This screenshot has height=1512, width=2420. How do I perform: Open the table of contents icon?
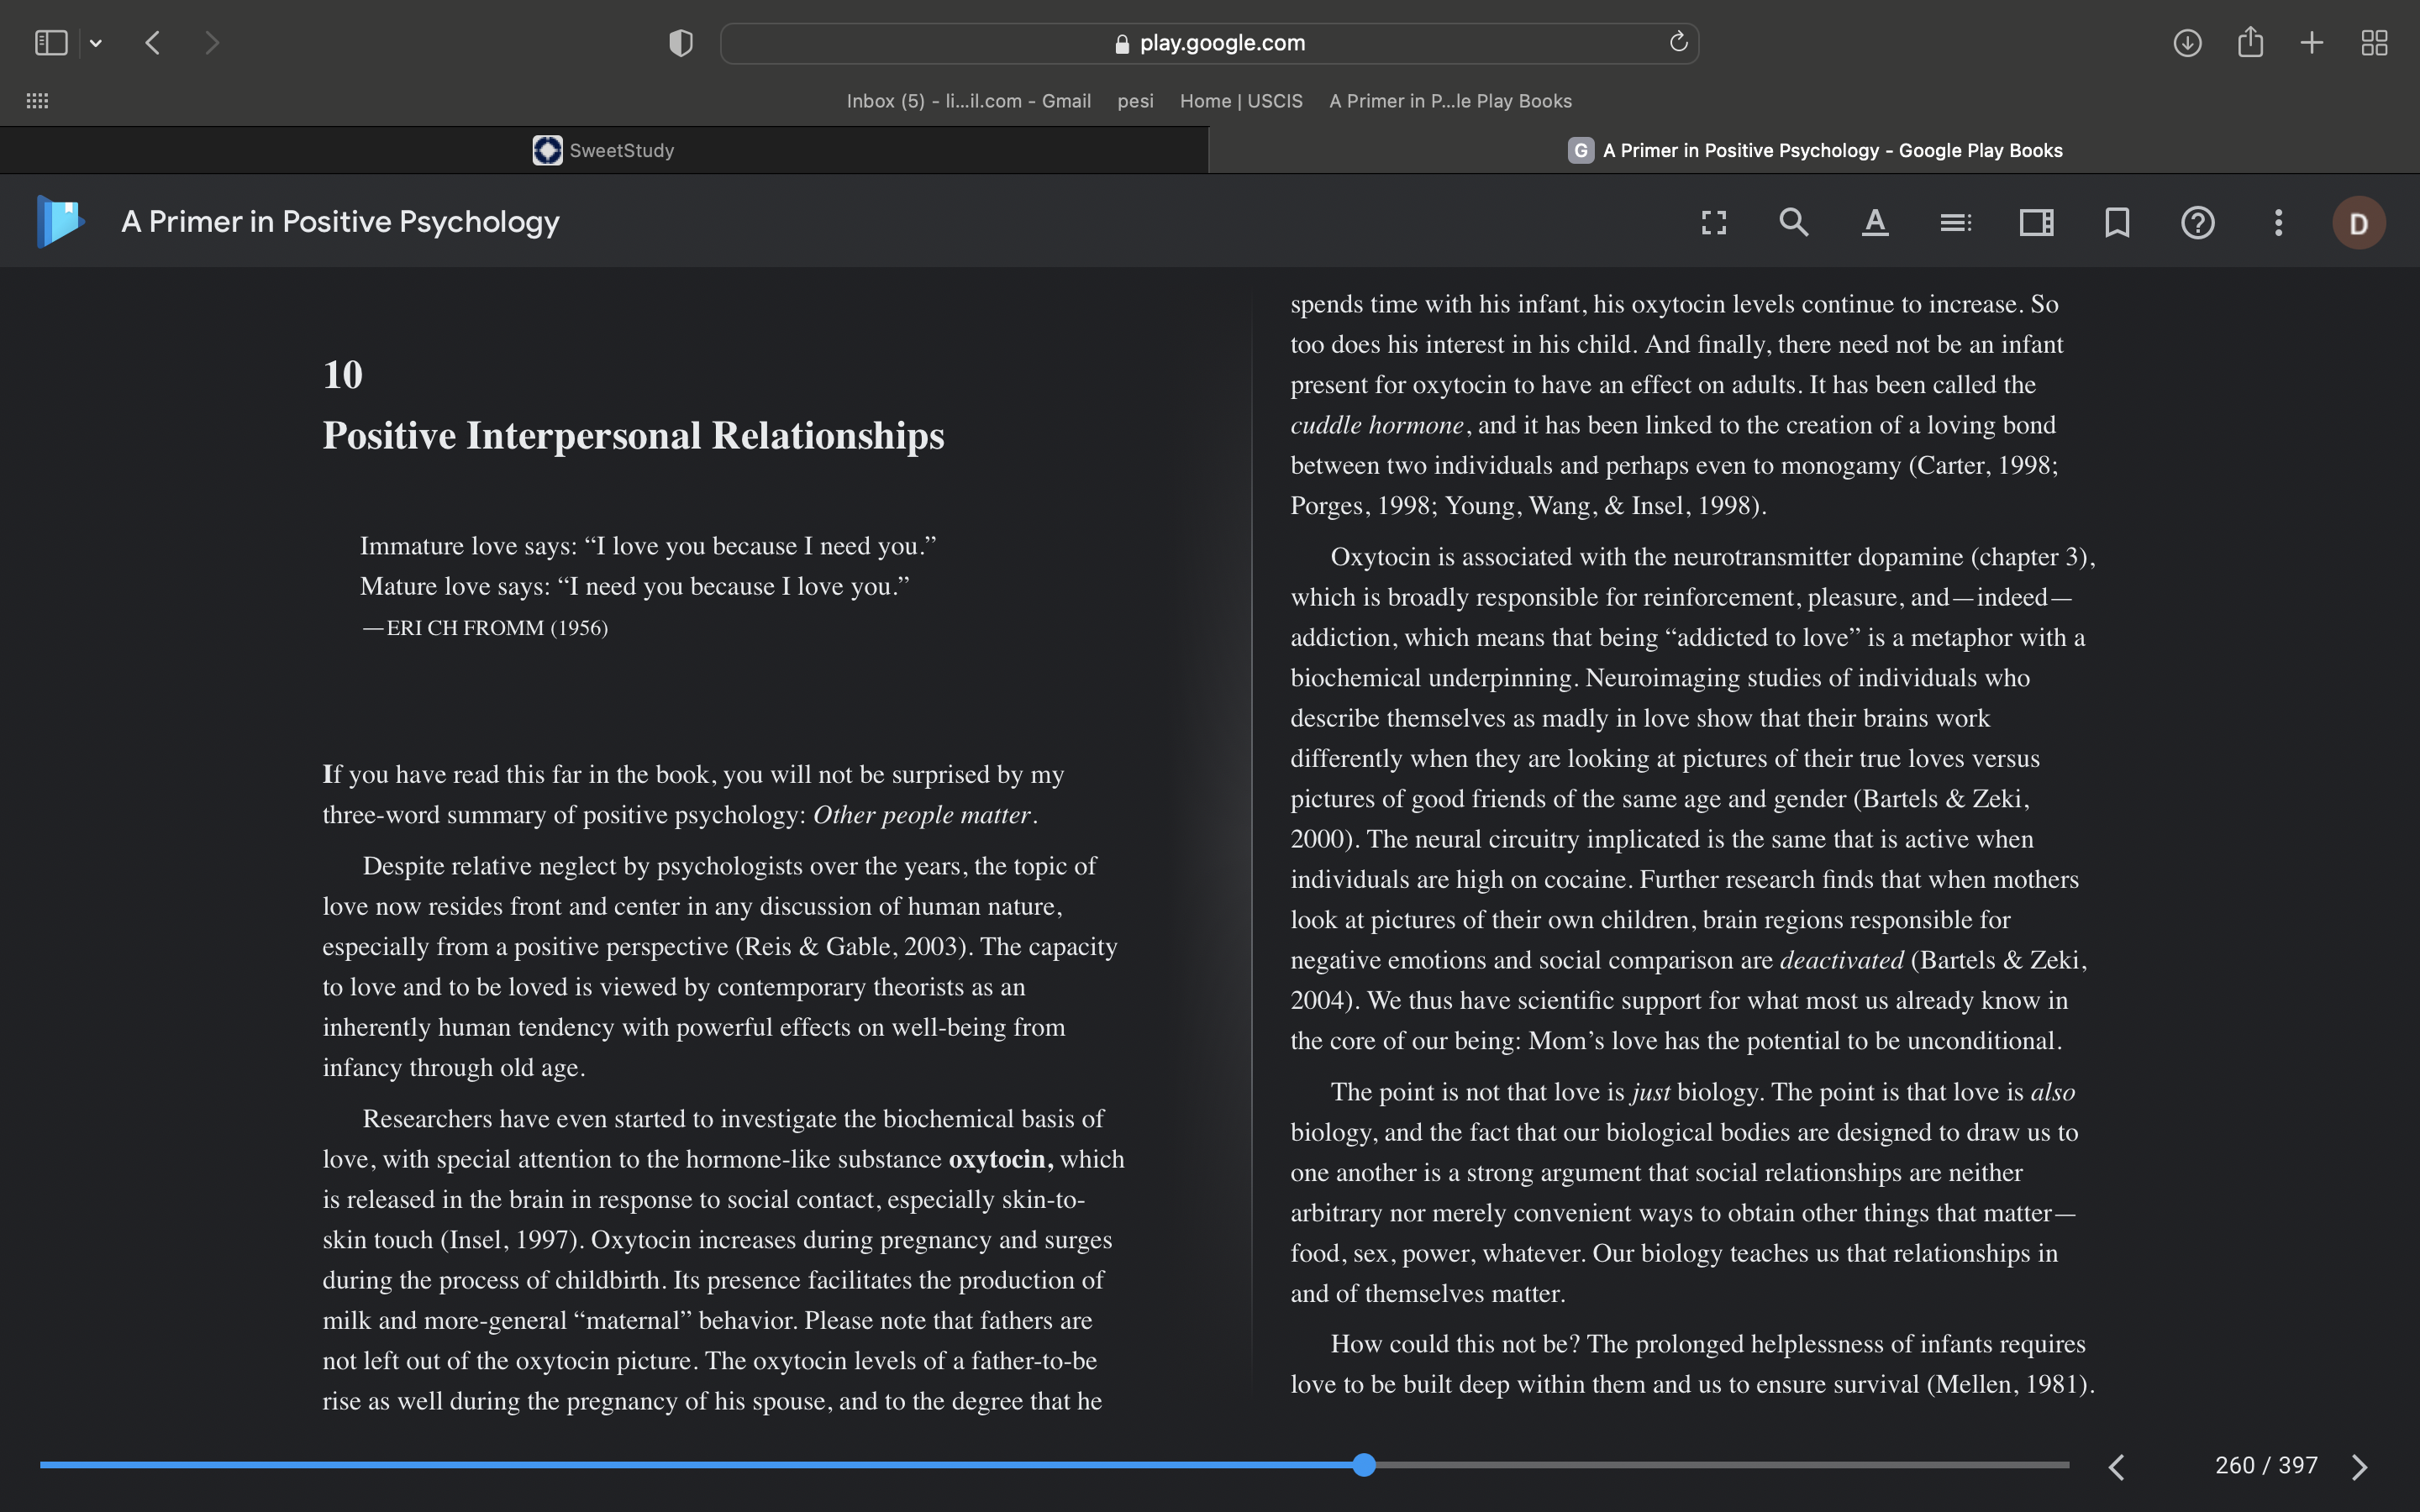1956,222
